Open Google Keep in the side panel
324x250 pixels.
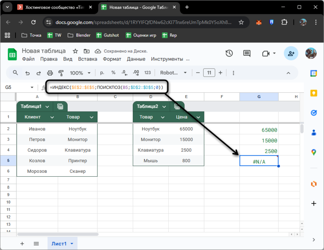coord(314,93)
